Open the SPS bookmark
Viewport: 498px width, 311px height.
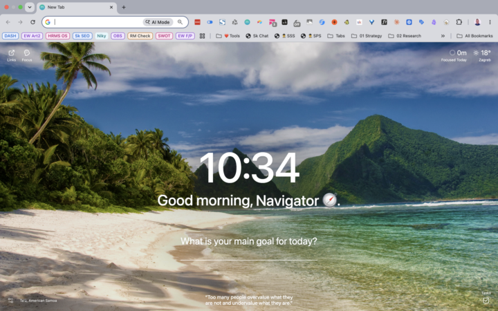tap(311, 36)
